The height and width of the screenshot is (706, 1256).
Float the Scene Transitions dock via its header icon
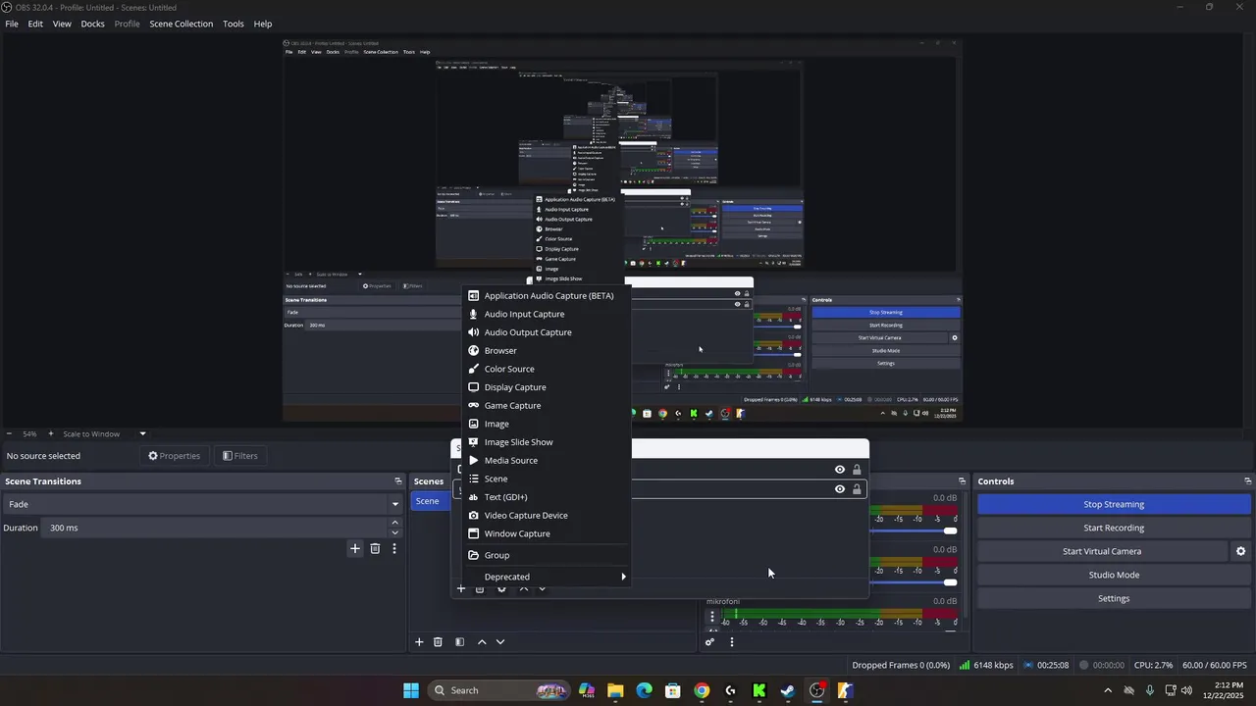pos(397,481)
